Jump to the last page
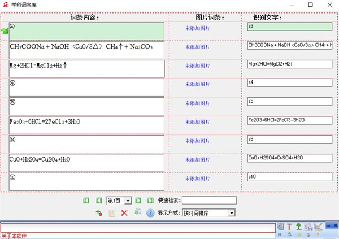This screenshot has height=239, width=339. coord(150,201)
